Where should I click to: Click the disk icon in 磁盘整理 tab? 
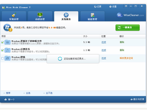[93, 15]
